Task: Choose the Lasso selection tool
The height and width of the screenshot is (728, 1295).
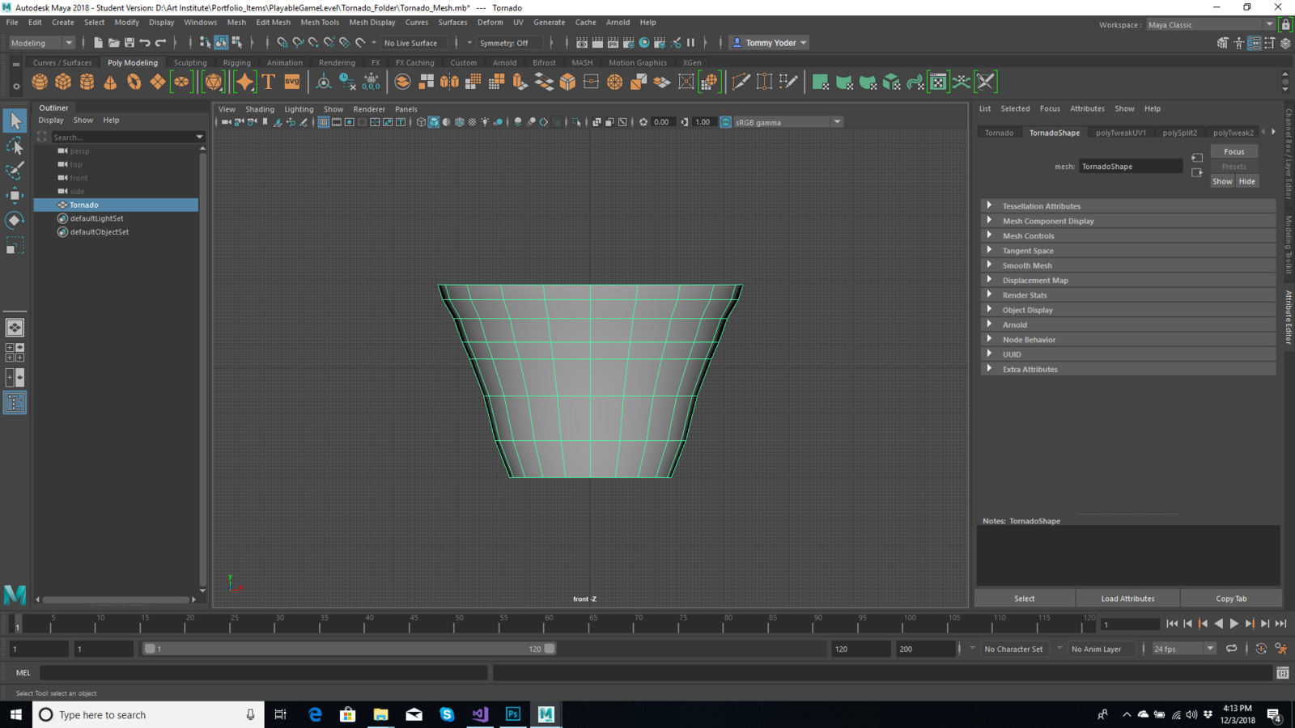Action: (15, 146)
